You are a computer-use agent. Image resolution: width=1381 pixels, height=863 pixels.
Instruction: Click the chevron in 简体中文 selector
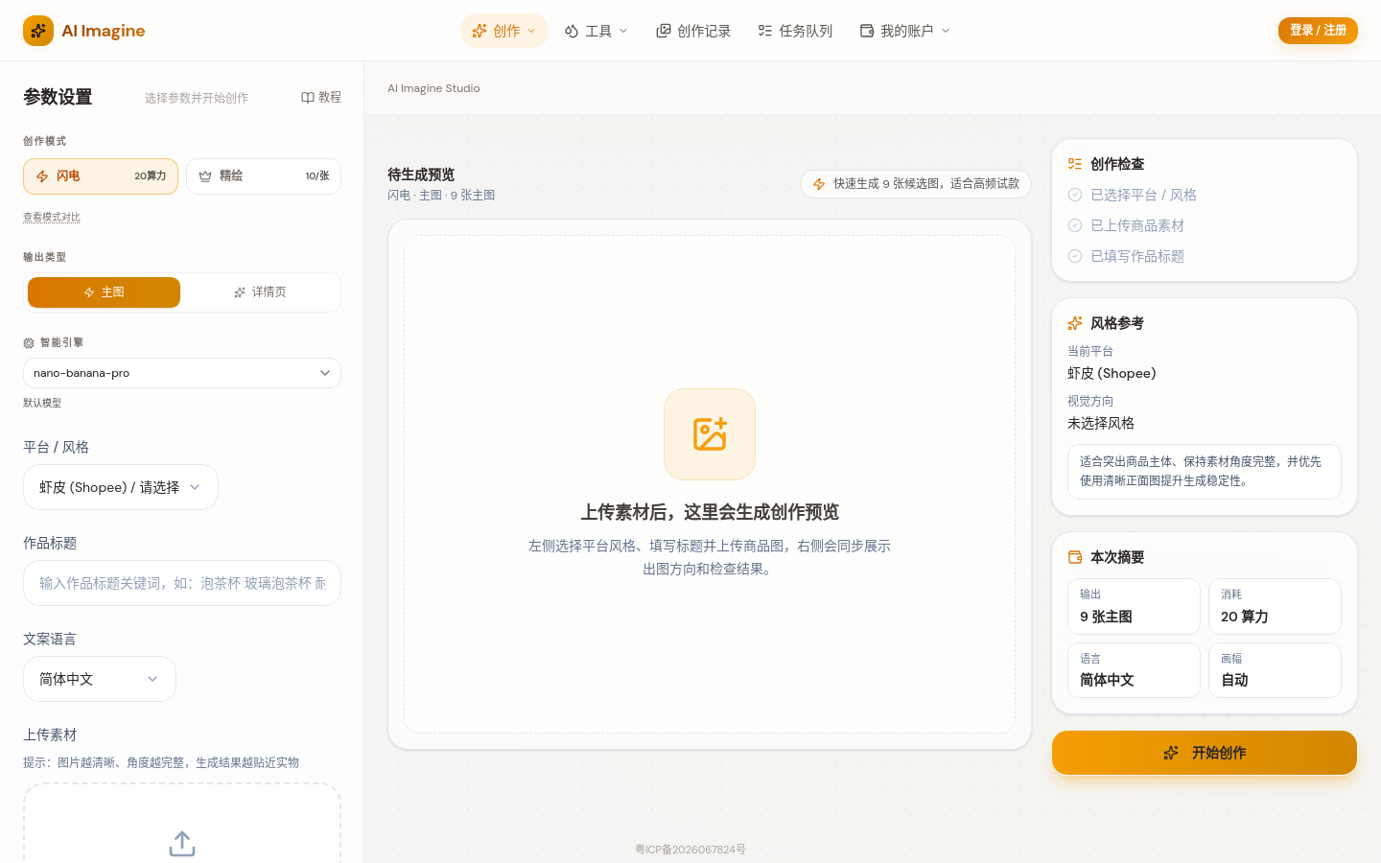152,679
